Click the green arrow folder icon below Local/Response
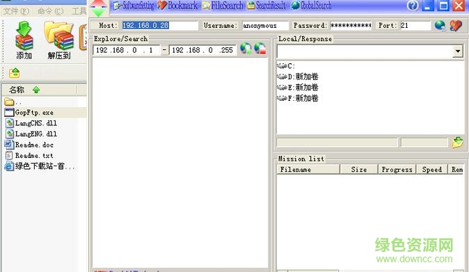 click(457, 143)
